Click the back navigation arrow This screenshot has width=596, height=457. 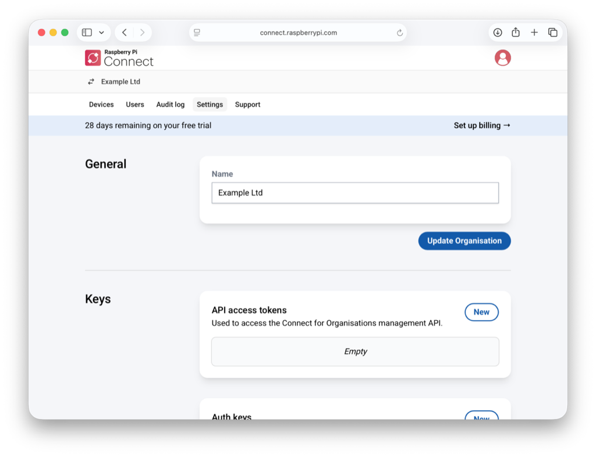click(124, 32)
